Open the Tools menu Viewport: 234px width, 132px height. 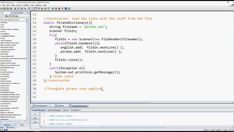click(x=33, y=5)
